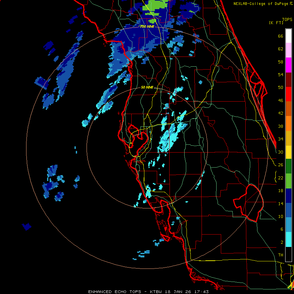294x294 pixels.
Task: Select the light pink legend swatch
Action: coord(288,50)
